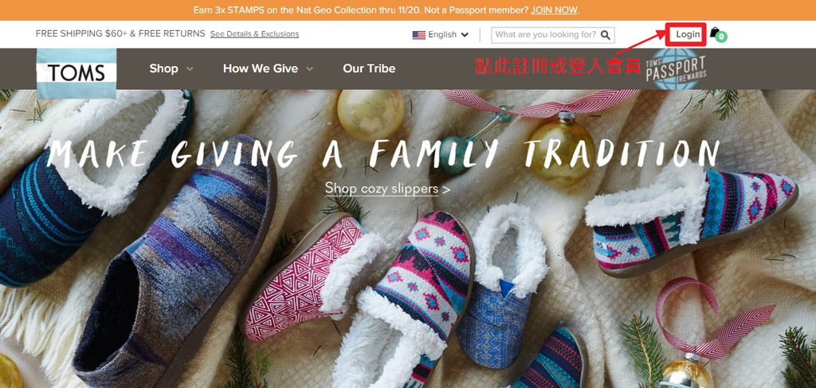This screenshot has height=388, width=816.
Task: Click the green cart item count badge
Action: (x=721, y=37)
